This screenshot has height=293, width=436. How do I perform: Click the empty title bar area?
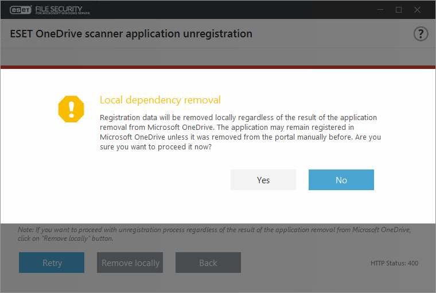coord(229,10)
